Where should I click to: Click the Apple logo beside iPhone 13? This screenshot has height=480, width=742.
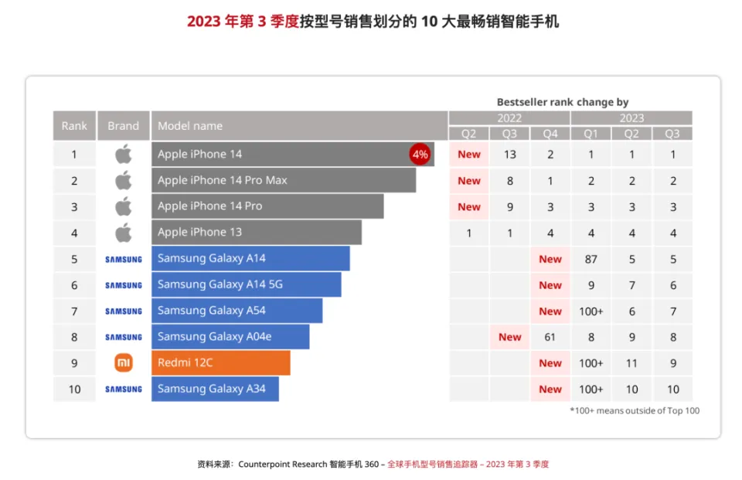click(x=124, y=233)
